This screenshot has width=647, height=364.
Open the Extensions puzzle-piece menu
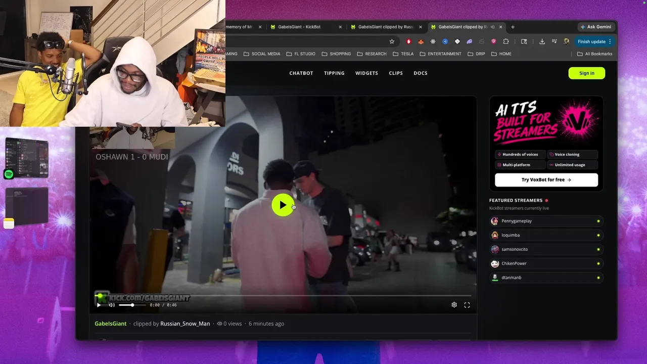click(x=506, y=41)
